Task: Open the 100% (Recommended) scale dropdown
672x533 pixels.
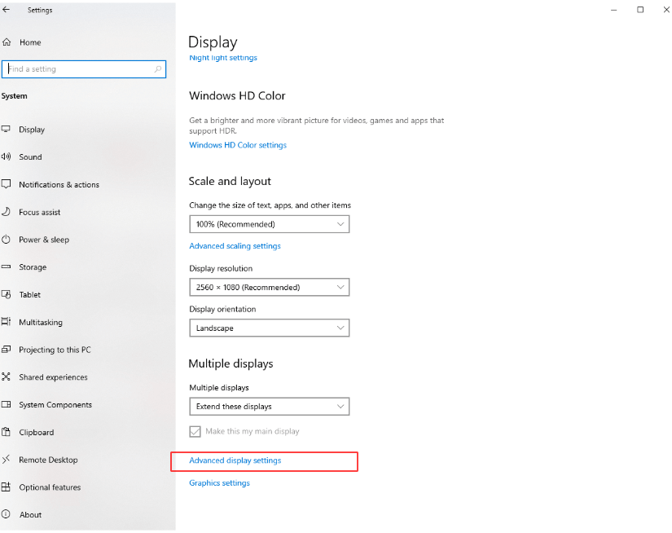Action: pos(269,224)
